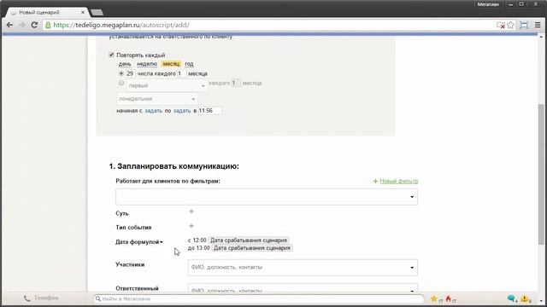Open the notifications warning icon in the bottom bar
The width and height of the screenshot is (547, 307).
(524, 298)
